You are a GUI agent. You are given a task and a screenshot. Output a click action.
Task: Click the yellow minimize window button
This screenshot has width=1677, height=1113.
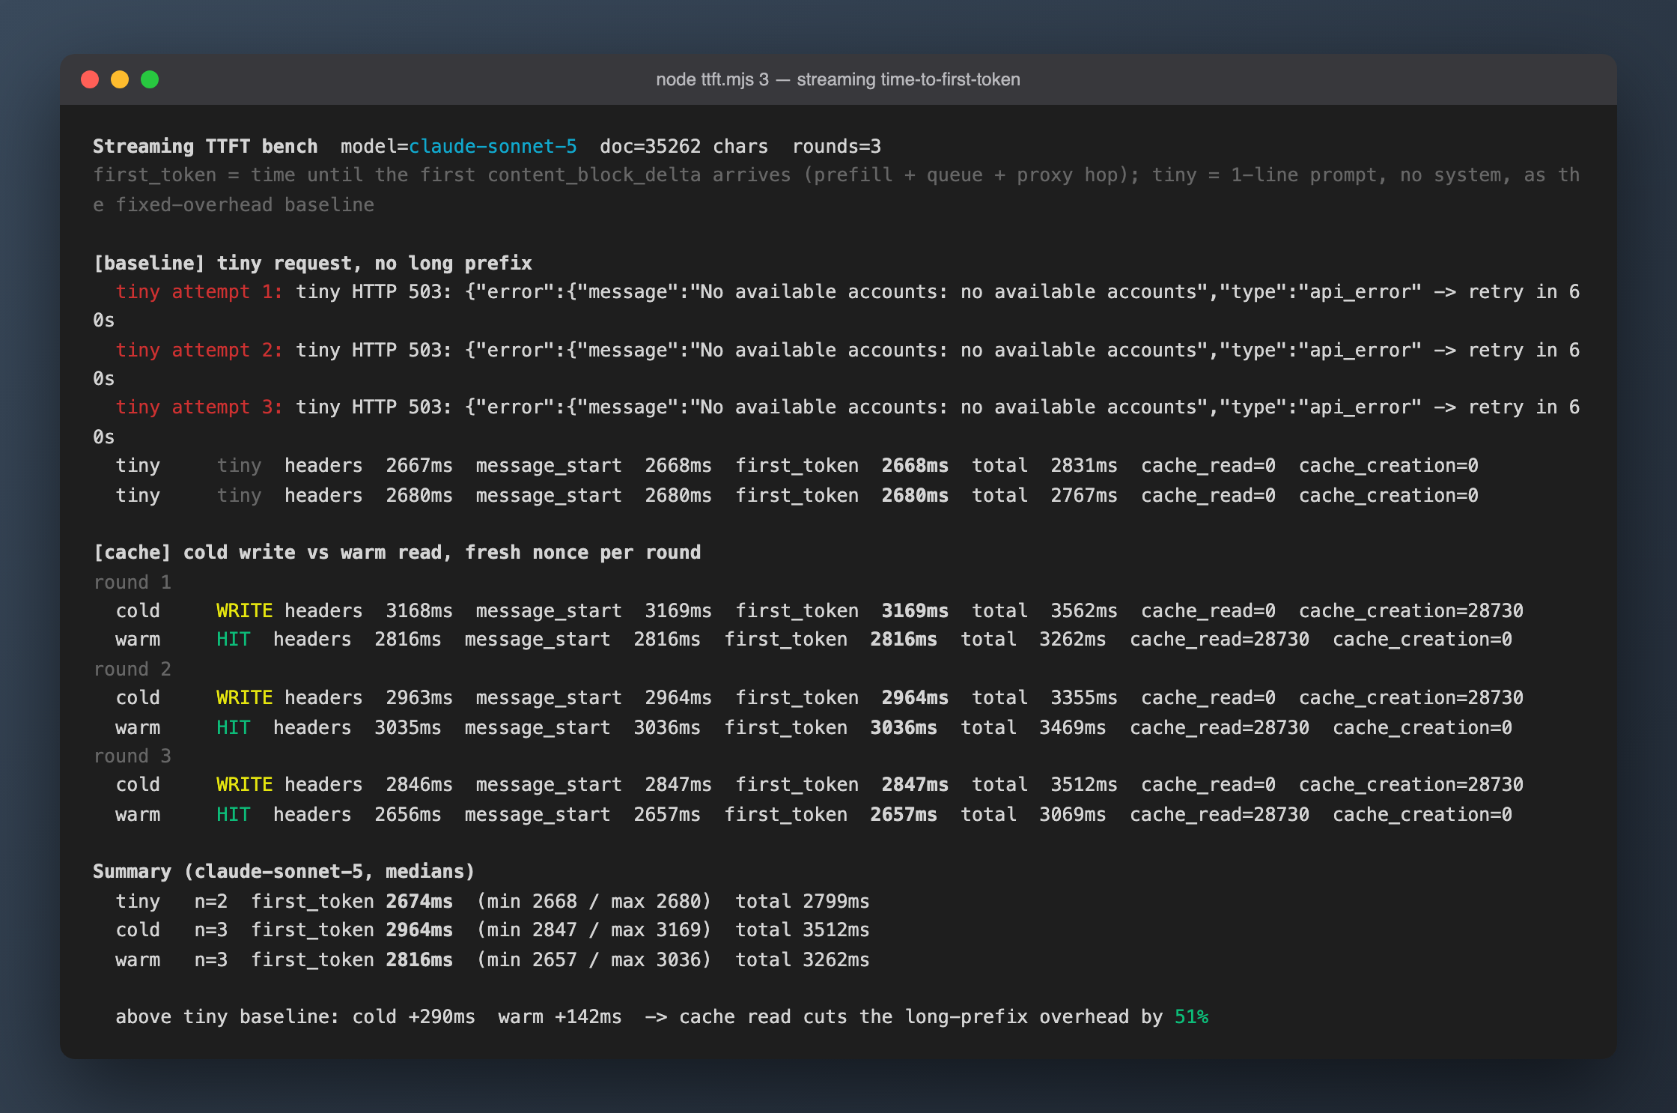click(x=120, y=79)
